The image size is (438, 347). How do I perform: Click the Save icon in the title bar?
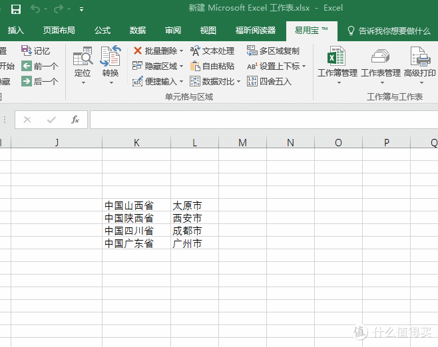(x=16, y=9)
